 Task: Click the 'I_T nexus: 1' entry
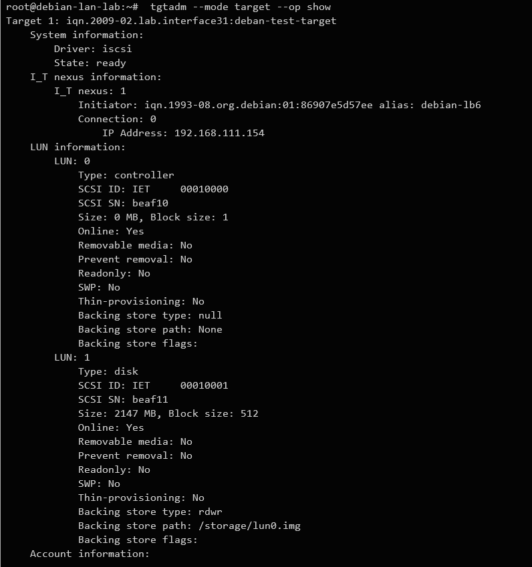point(90,91)
